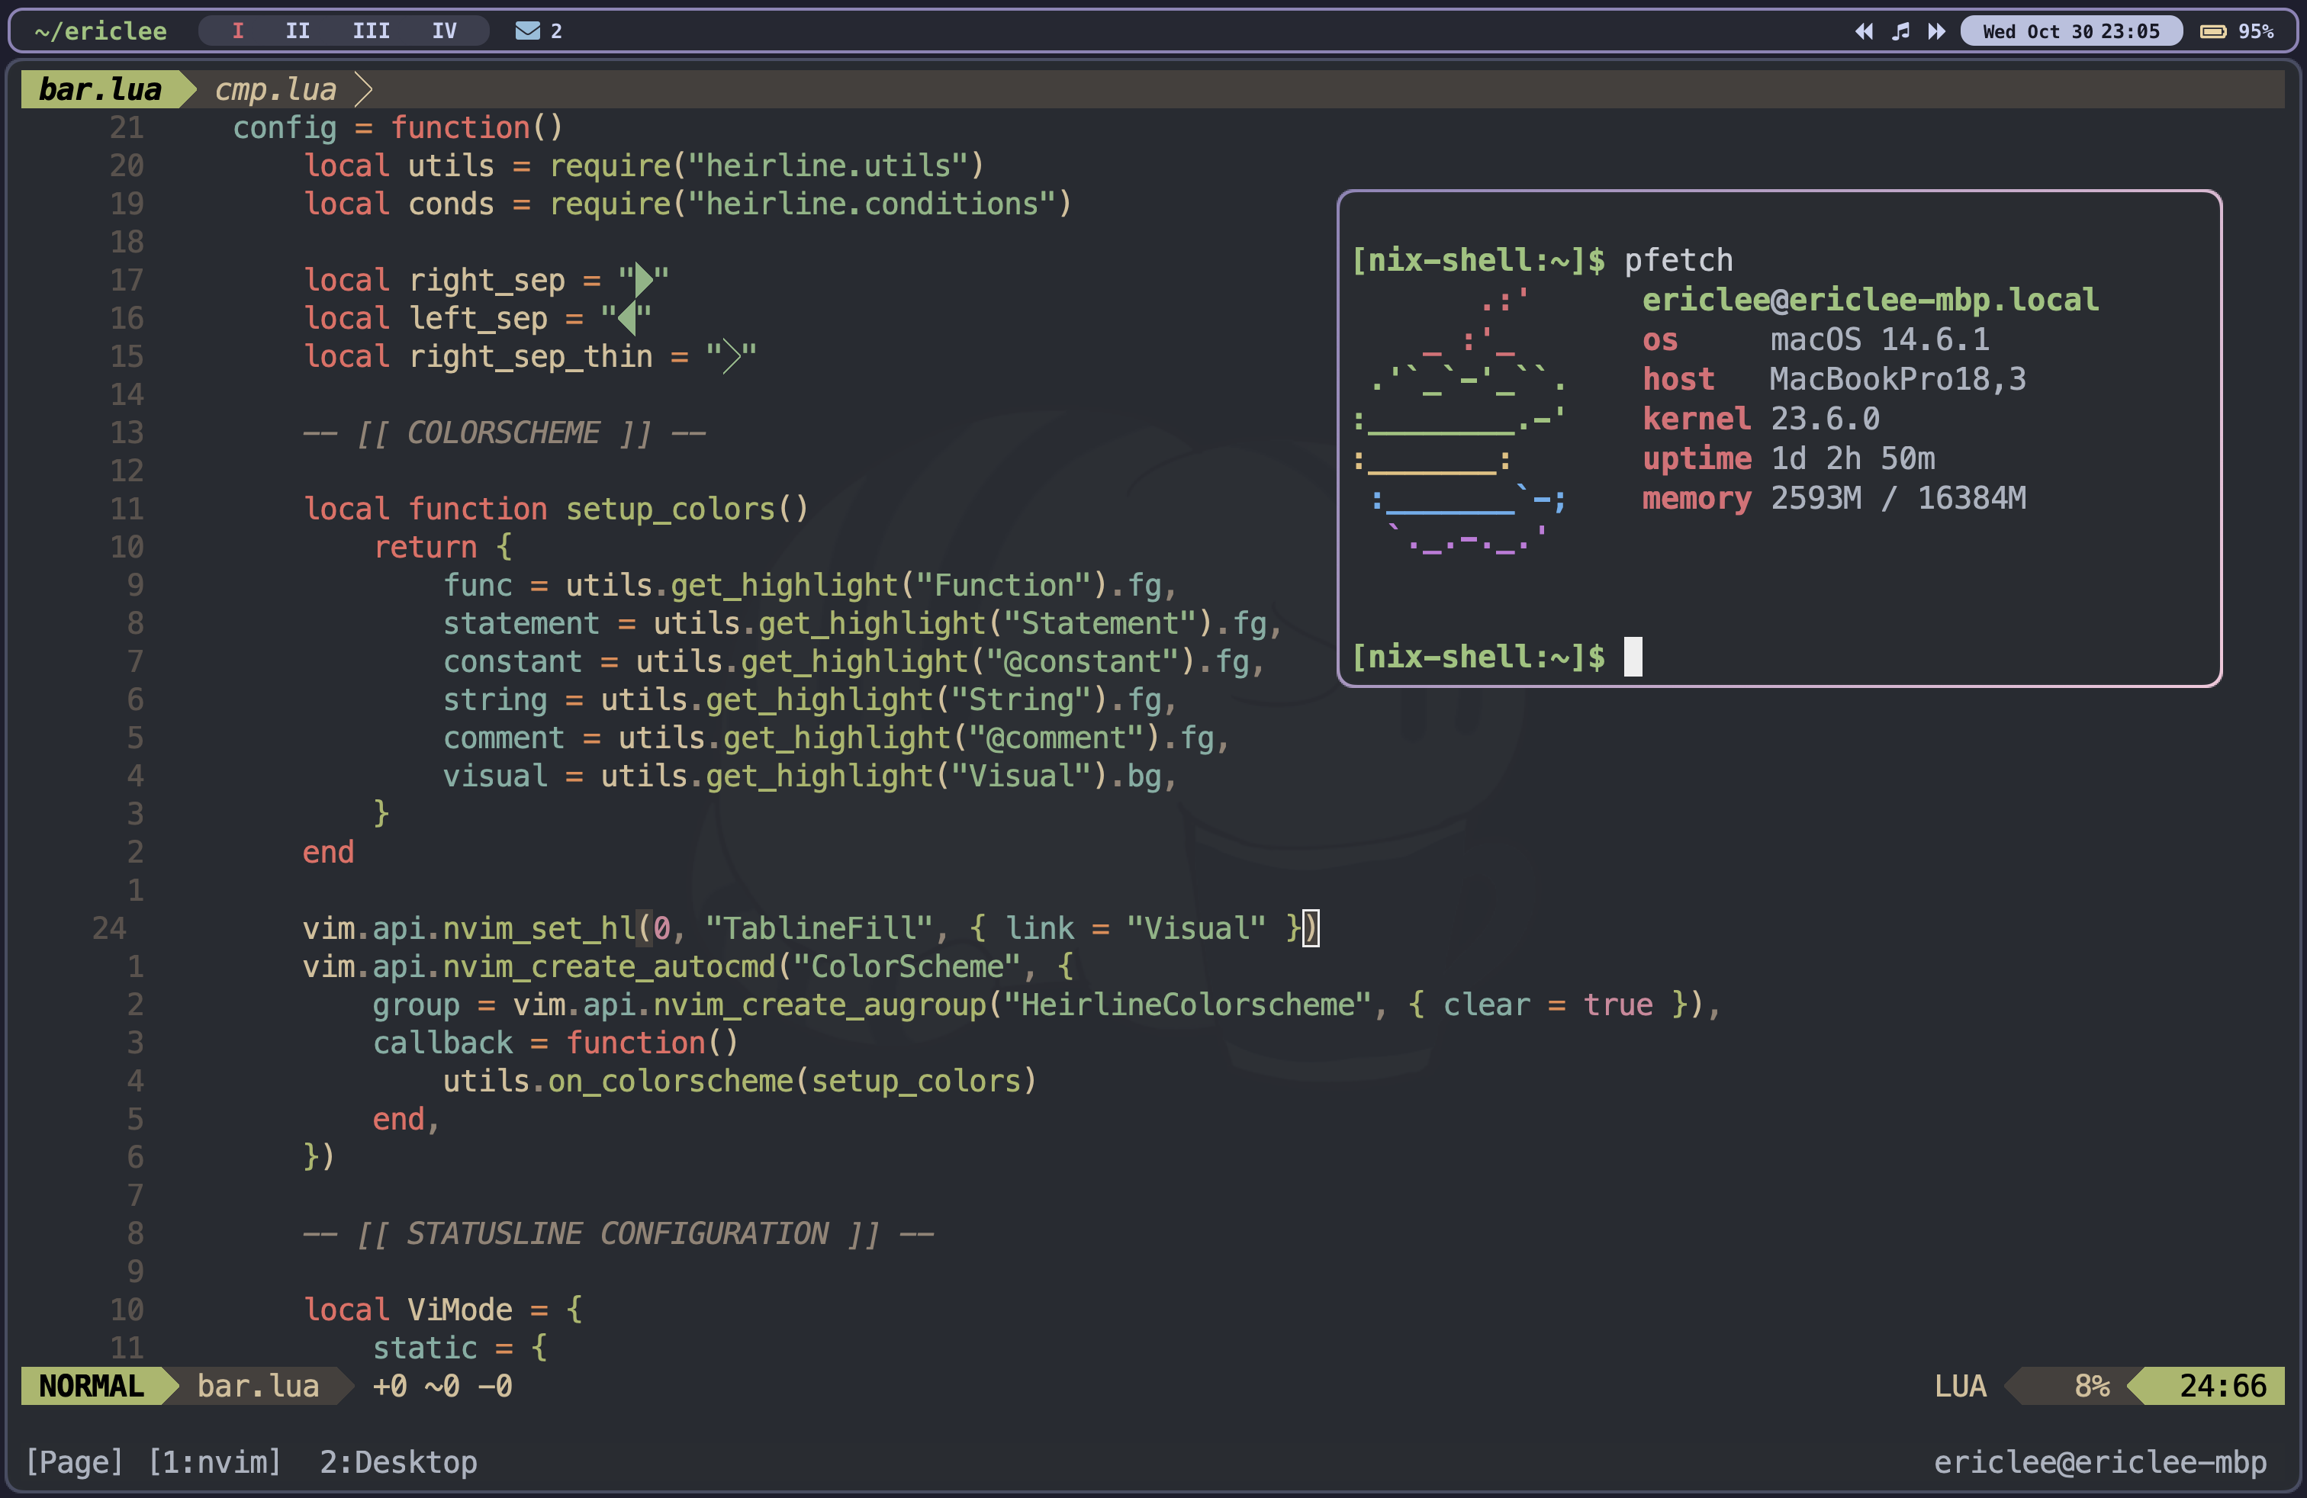This screenshot has width=2307, height=1498.
Task: Click the NORMAL mode indicator in statusline
Action: pyautogui.click(x=91, y=1386)
